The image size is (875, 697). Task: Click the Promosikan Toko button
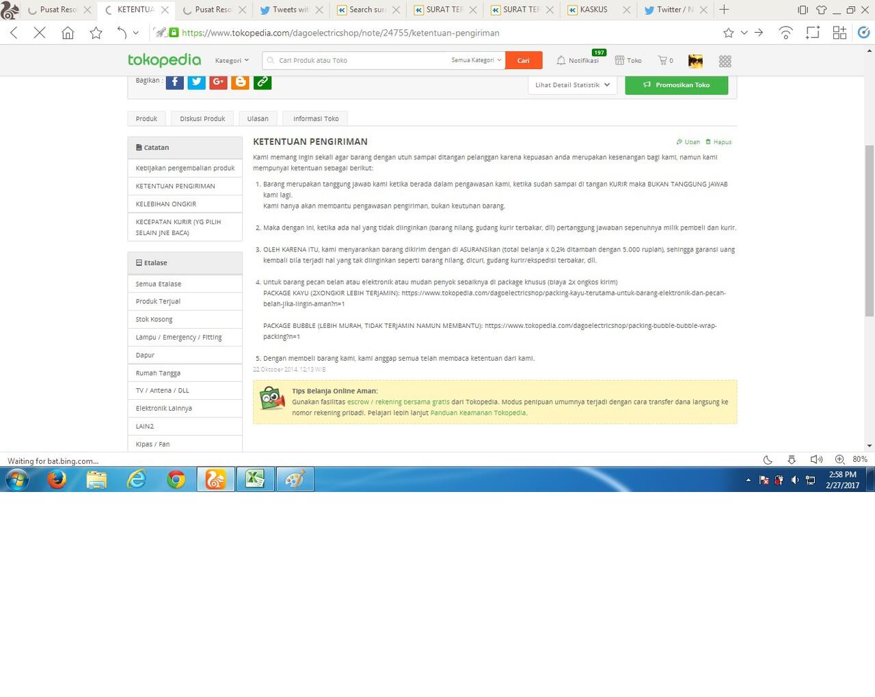pyautogui.click(x=677, y=85)
